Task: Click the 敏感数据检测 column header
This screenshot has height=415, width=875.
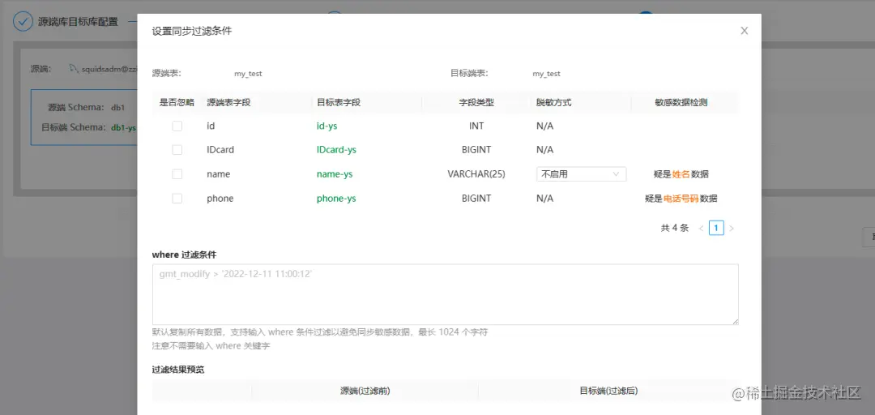Action: click(681, 103)
